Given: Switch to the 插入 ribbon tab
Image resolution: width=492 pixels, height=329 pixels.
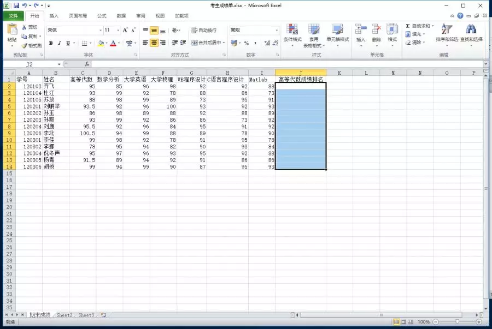Looking at the screenshot, I should 54,16.
